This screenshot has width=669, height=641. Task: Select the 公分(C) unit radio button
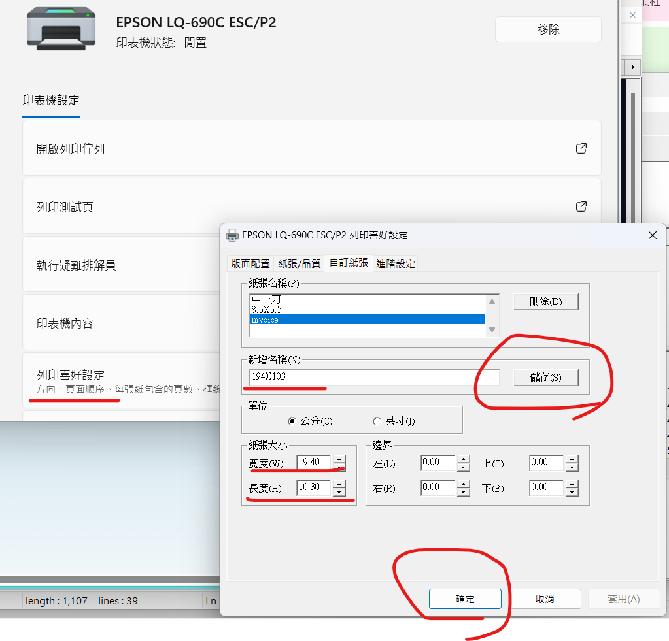(292, 421)
